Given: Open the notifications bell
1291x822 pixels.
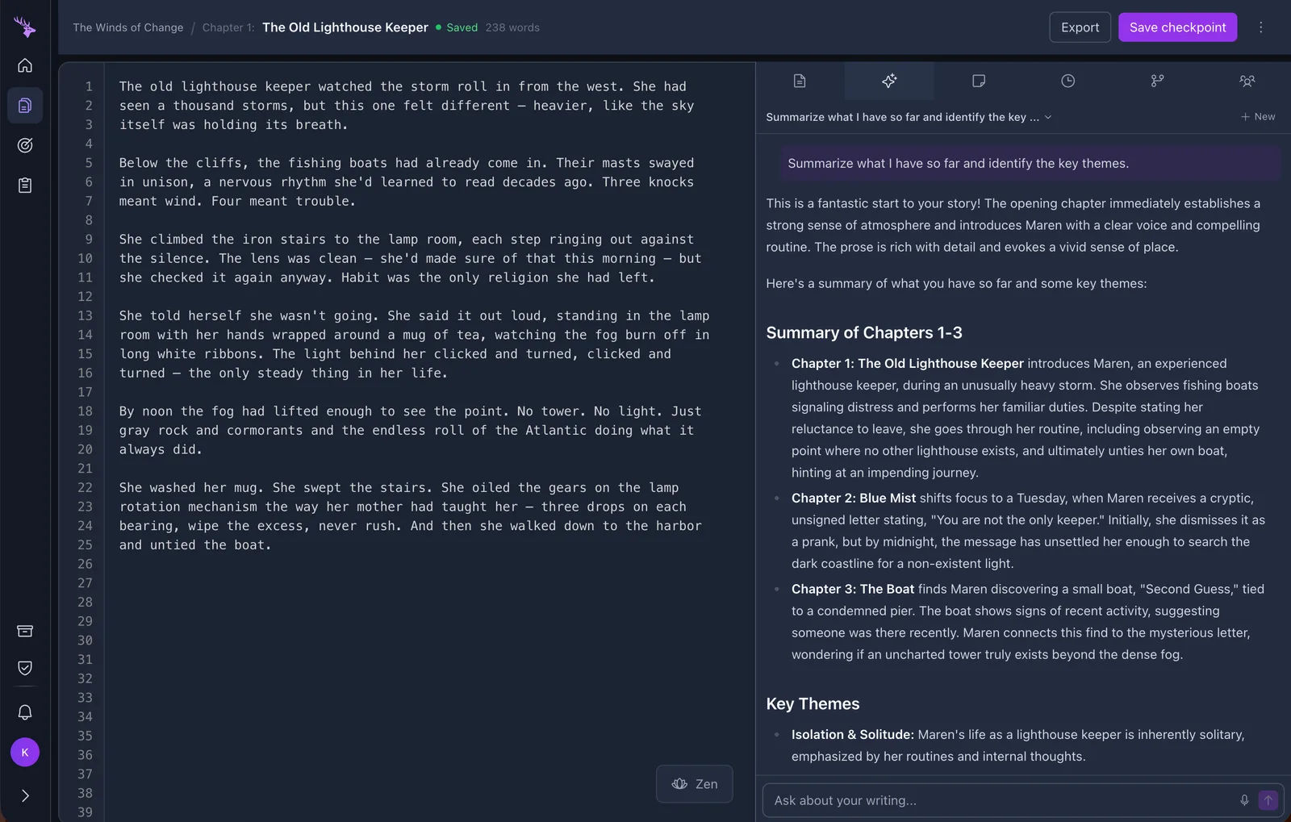Looking at the screenshot, I should pyautogui.click(x=25, y=712).
